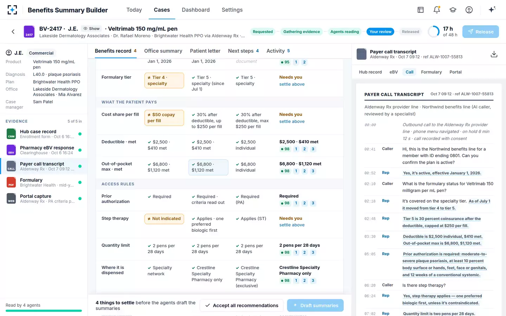Open the Activity tab
Image resolution: width=506 pixels, height=316 pixels.
278,51
